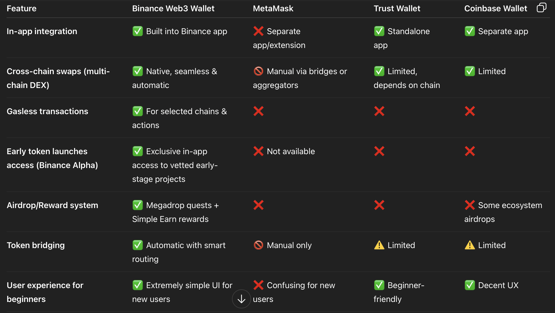Click the Coinbase Wallet column header
Image resolution: width=555 pixels, height=313 pixels.
(x=496, y=8)
